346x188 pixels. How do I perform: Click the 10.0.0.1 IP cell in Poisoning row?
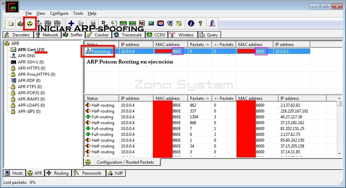click(x=292, y=51)
